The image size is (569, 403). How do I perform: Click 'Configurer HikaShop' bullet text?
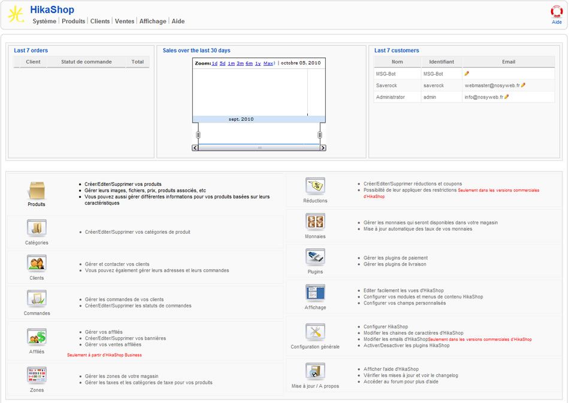(386, 326)
